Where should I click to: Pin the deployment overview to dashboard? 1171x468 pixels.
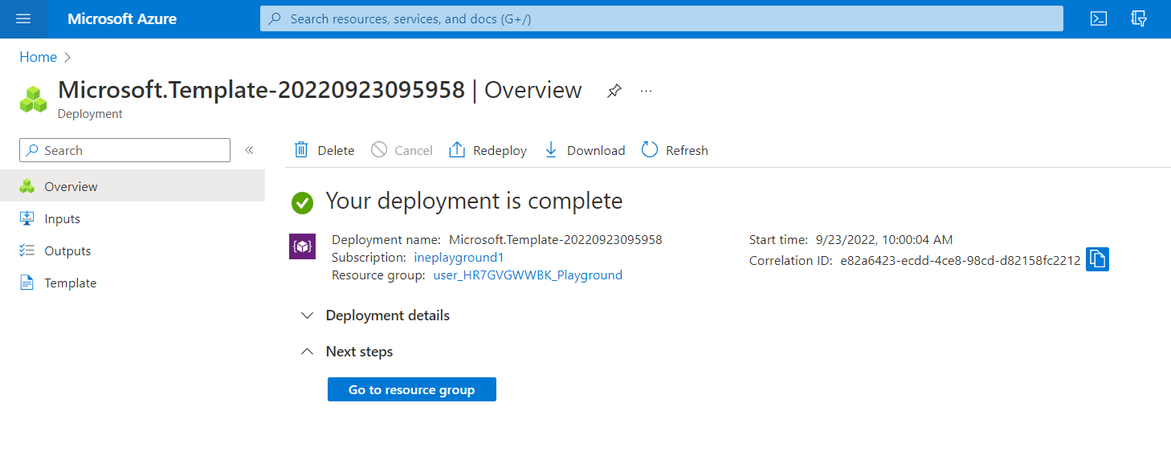614,91
